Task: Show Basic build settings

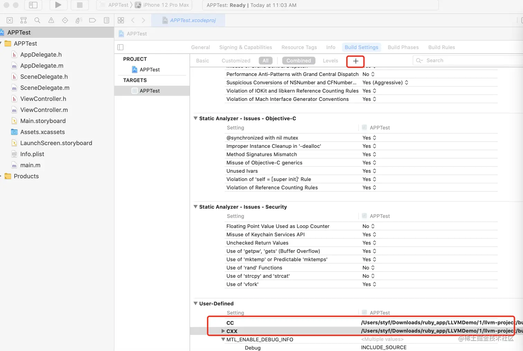Action: point(203,61)
